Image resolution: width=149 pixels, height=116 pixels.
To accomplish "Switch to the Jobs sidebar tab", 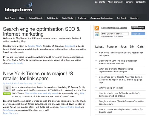I will tap(124, 47).
